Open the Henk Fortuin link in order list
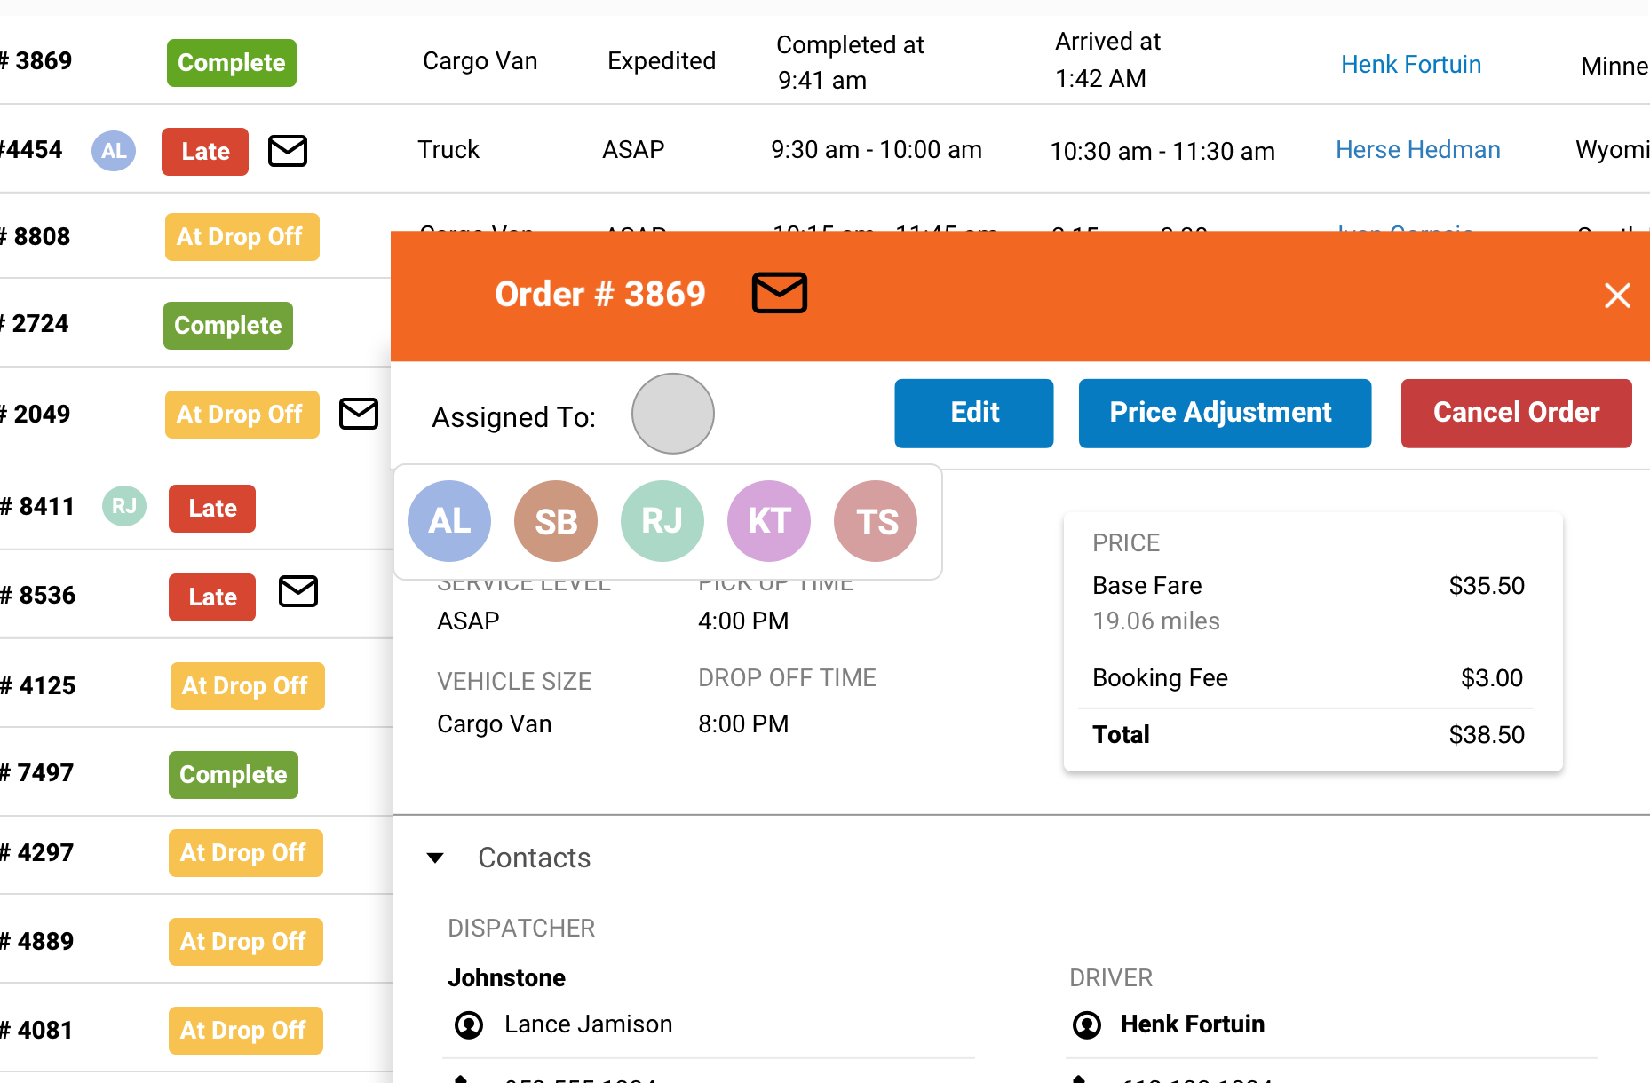The width and height of the screenshot is (1650, 1083). (x=1411, y=65)
